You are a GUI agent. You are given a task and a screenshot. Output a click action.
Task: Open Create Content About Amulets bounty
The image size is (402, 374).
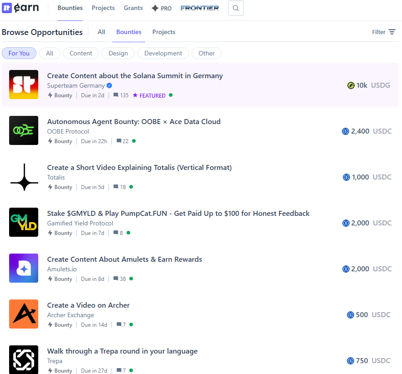point(125,259)
